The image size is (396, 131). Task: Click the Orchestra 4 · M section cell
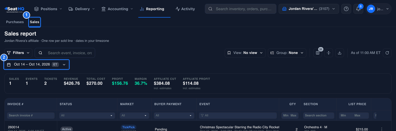click(x=315, y=127)
